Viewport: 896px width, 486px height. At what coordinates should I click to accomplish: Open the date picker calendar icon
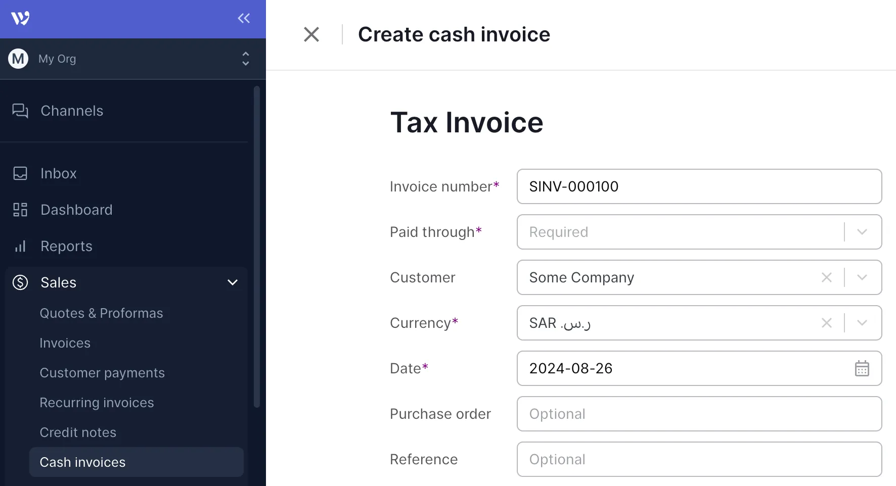point(862,369)
